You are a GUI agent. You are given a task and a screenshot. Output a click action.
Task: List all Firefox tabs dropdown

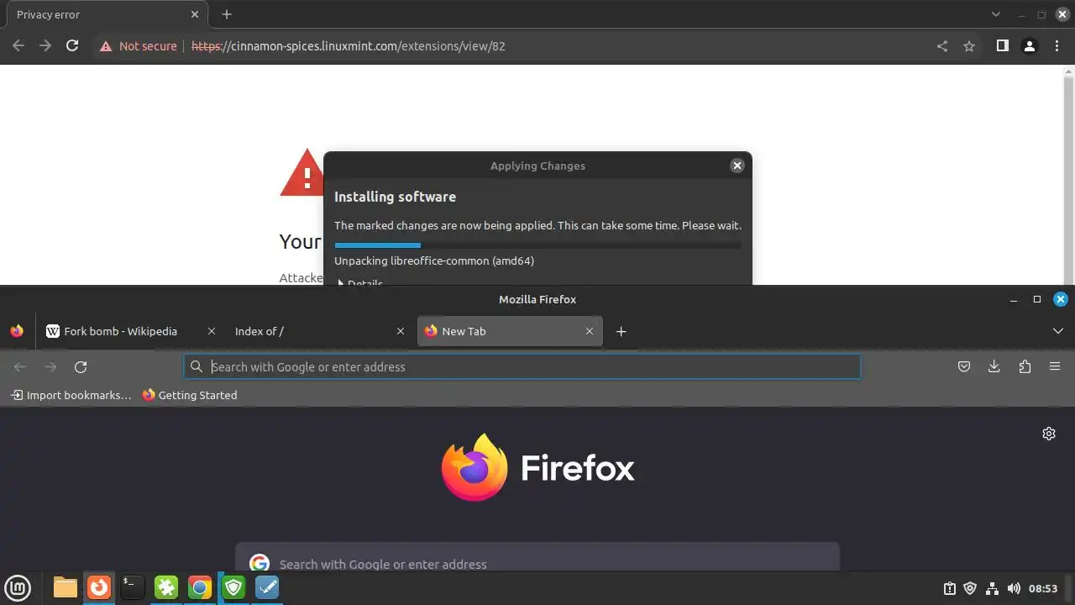tap(1058, 331)
